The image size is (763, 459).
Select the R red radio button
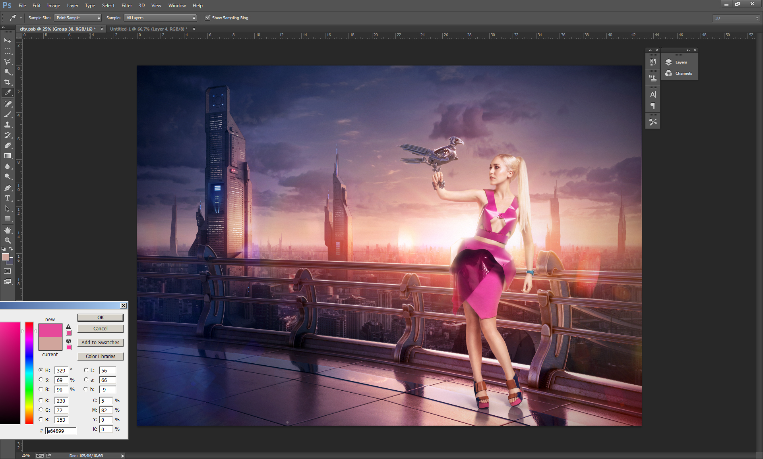click(x=41, y=400)
